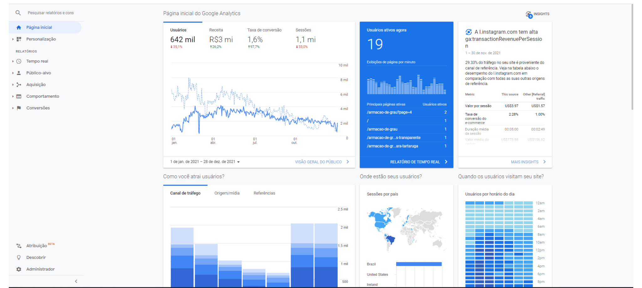Viewport: 642px width, 288px height.
Task: Click the Tempo real clock icon
Action: click(19, 61)
